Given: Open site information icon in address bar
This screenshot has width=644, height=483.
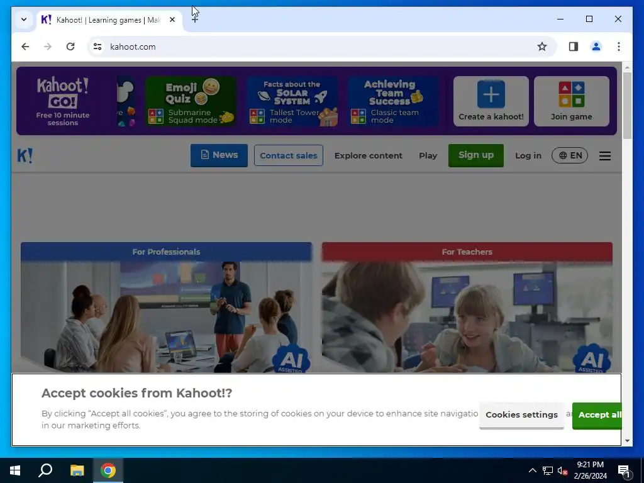Looking at the screenshot, I should 97,47.
